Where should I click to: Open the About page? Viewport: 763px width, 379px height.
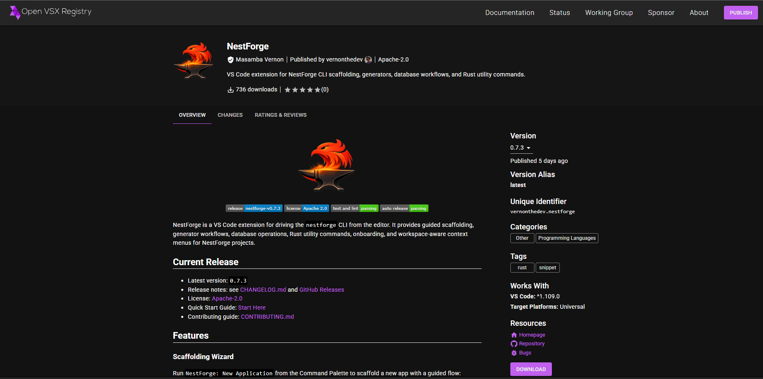699,13
